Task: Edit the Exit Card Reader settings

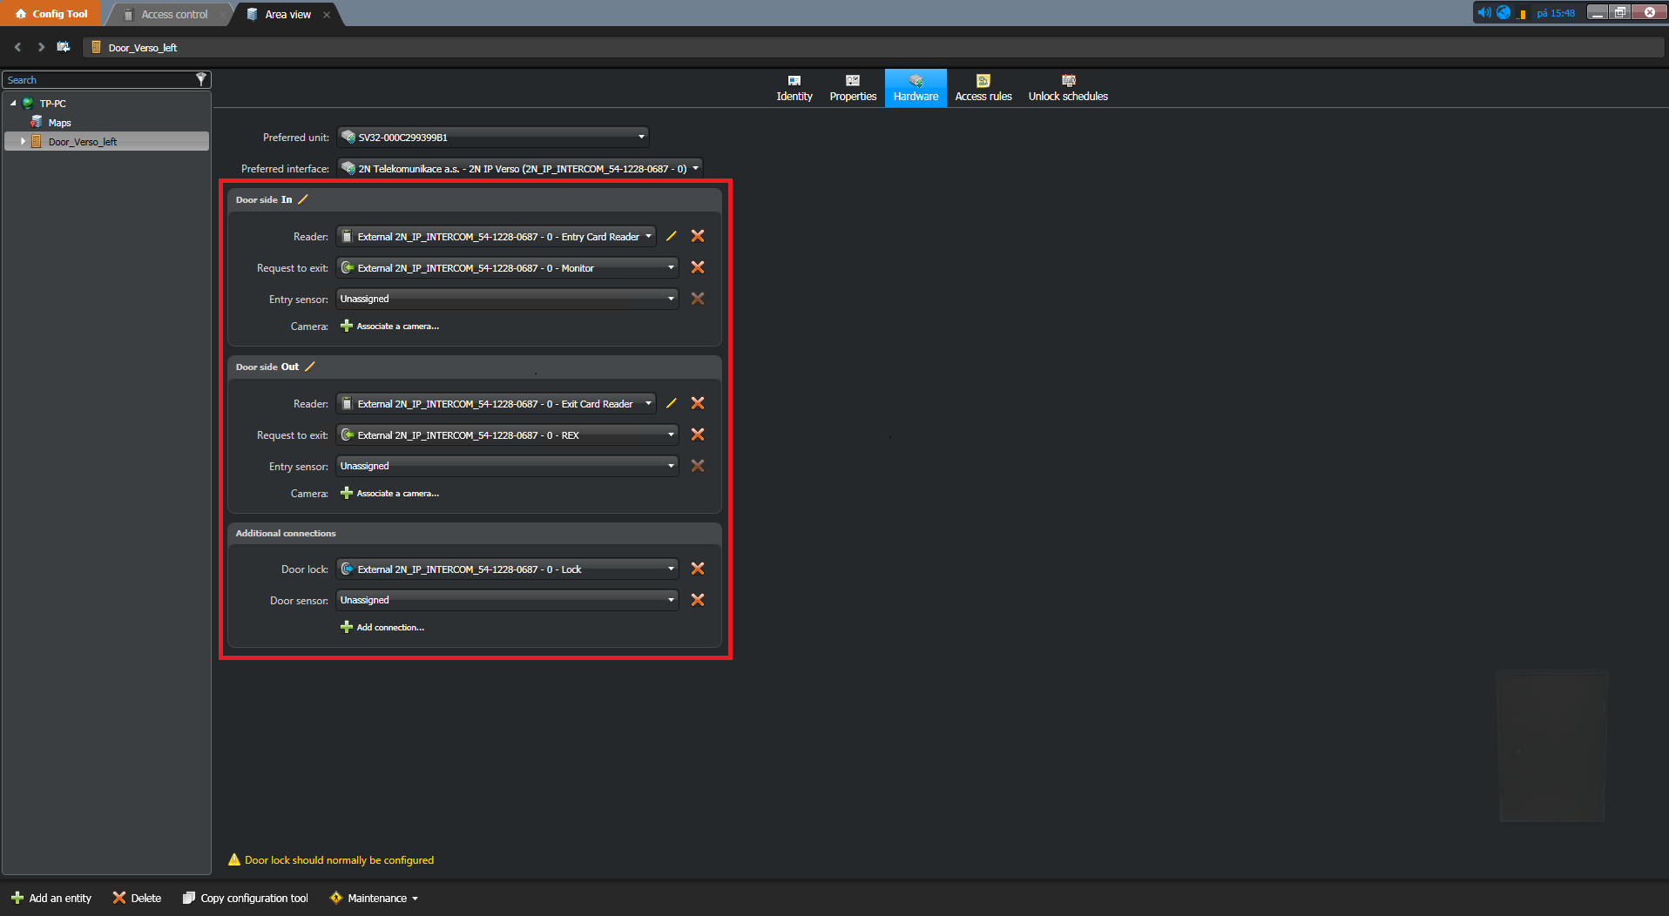Action: 671,403
